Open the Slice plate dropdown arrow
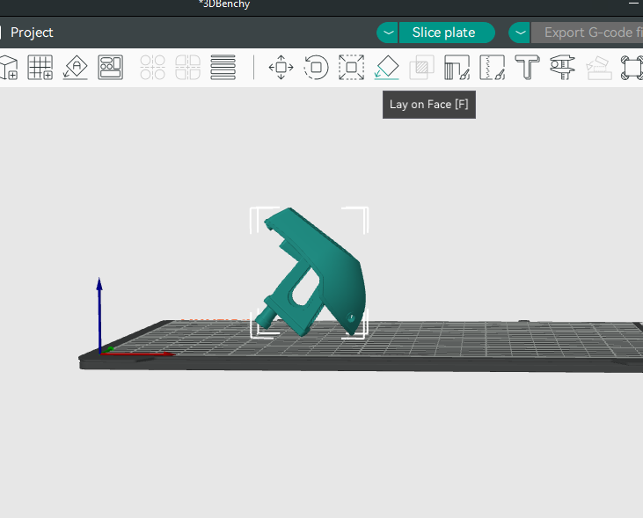643x518 pixels. [388, 33]
